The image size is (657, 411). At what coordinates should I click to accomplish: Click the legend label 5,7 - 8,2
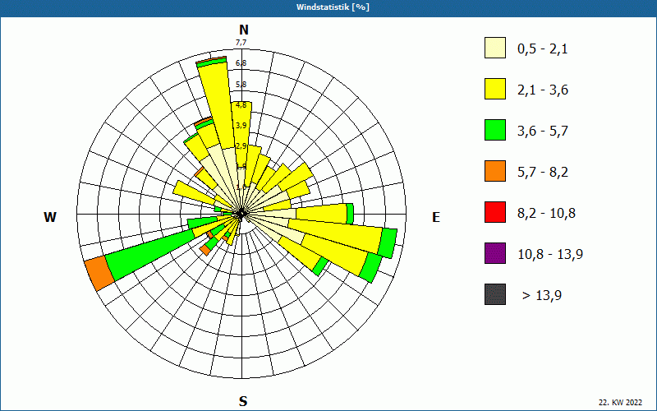(543, 173)
